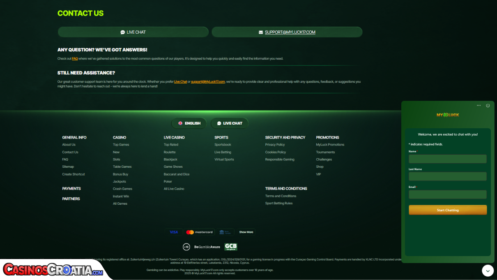Open the Instant Win link
The height and width of the screenshot is (280, 497).
coord(121,197)
